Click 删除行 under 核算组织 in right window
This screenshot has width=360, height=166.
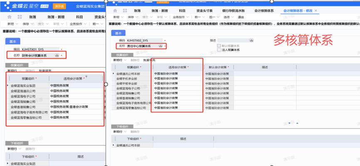click(134, 60)
